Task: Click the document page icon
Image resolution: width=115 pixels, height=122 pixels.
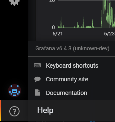Action: (x=38, y=93)
